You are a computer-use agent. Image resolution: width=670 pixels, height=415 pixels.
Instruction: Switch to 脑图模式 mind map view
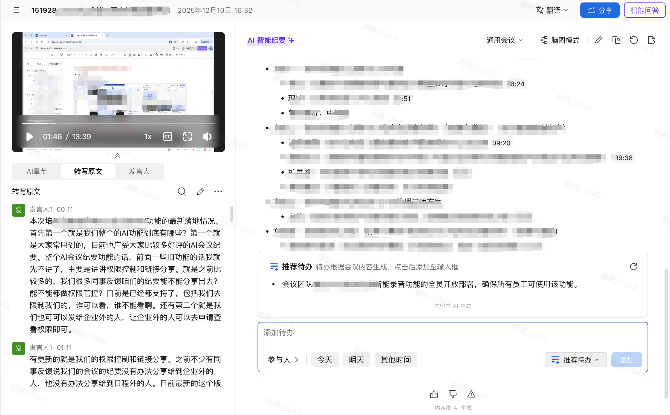(x=560, y=40)
